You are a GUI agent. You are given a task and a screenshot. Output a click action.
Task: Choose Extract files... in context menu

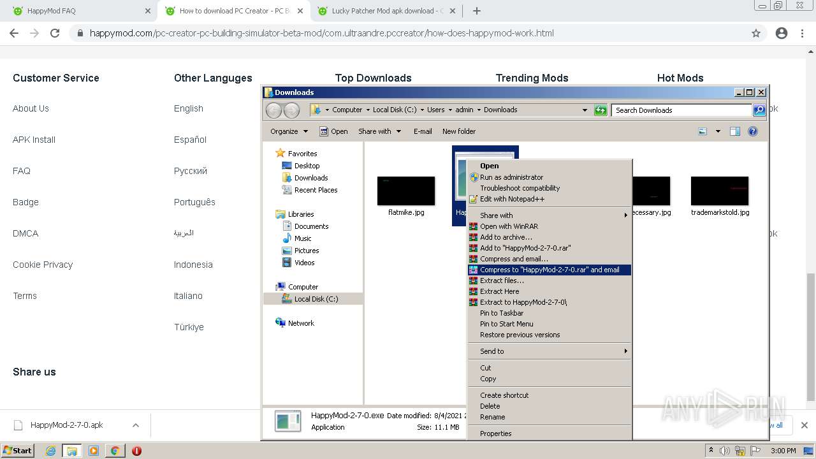click(550, 280)
